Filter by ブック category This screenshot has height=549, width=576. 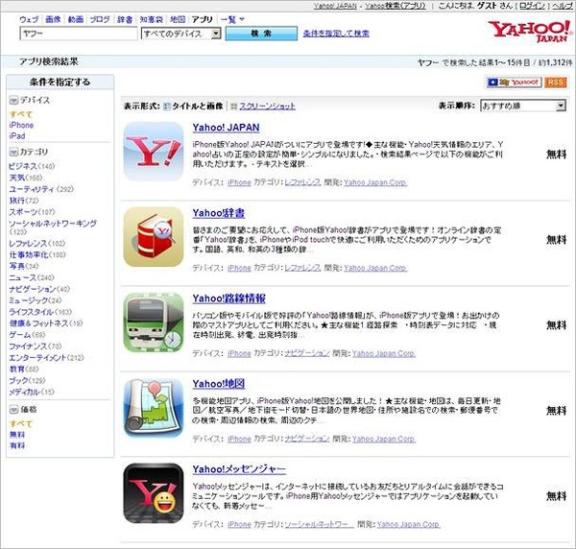point(19,380)
